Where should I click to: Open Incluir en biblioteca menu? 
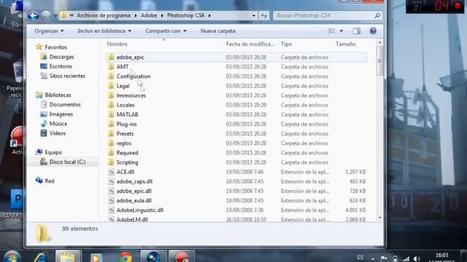click(104, 31)
